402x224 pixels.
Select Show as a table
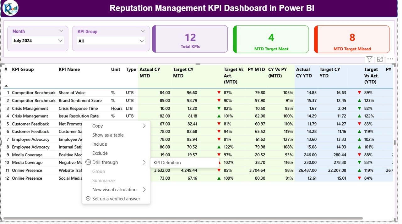(x=108, y=135)
